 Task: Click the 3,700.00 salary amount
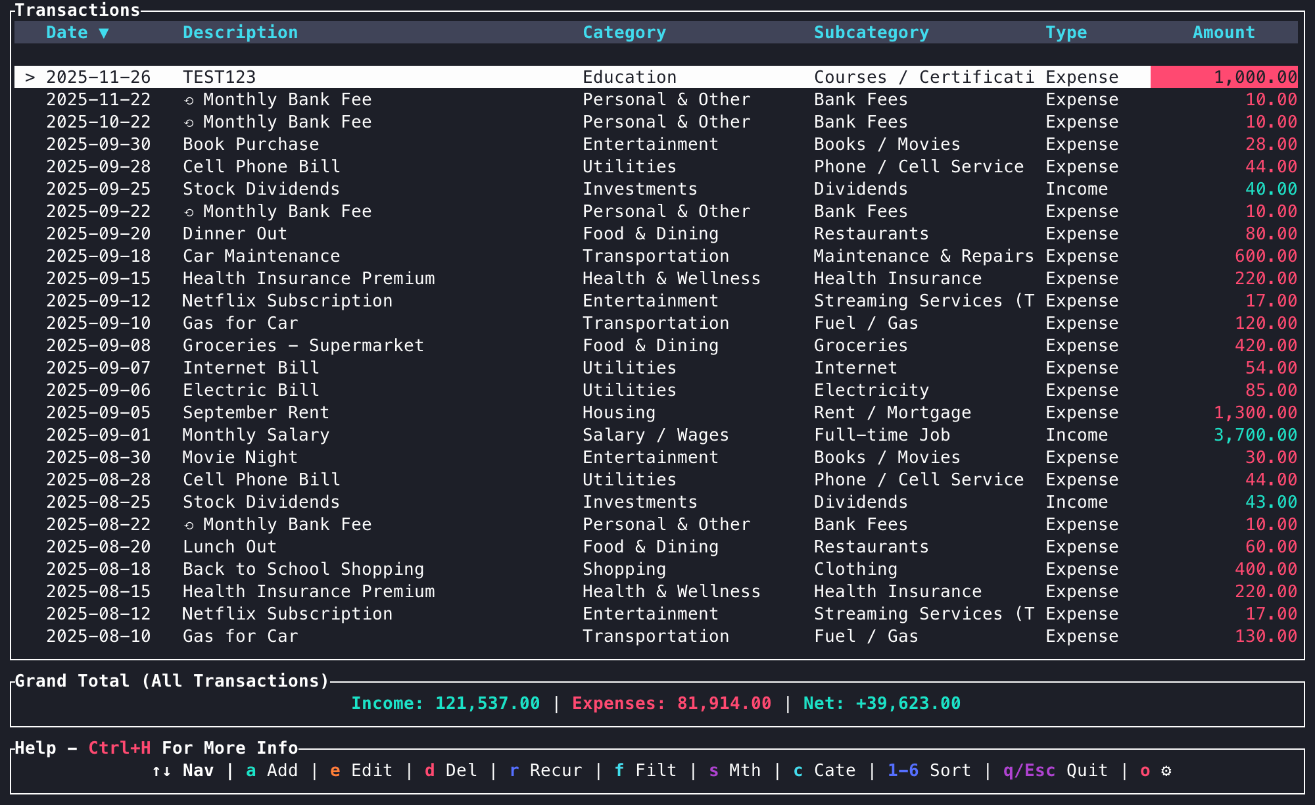[x=1255, y=435]
